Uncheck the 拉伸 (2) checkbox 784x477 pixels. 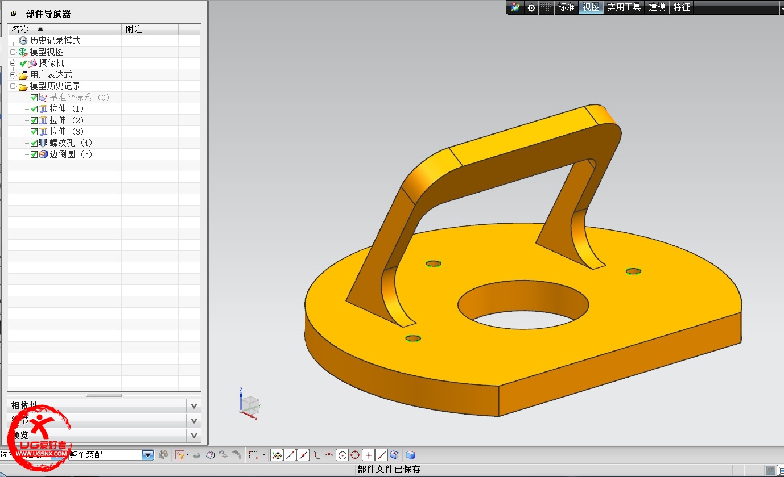tap(34, 120)
